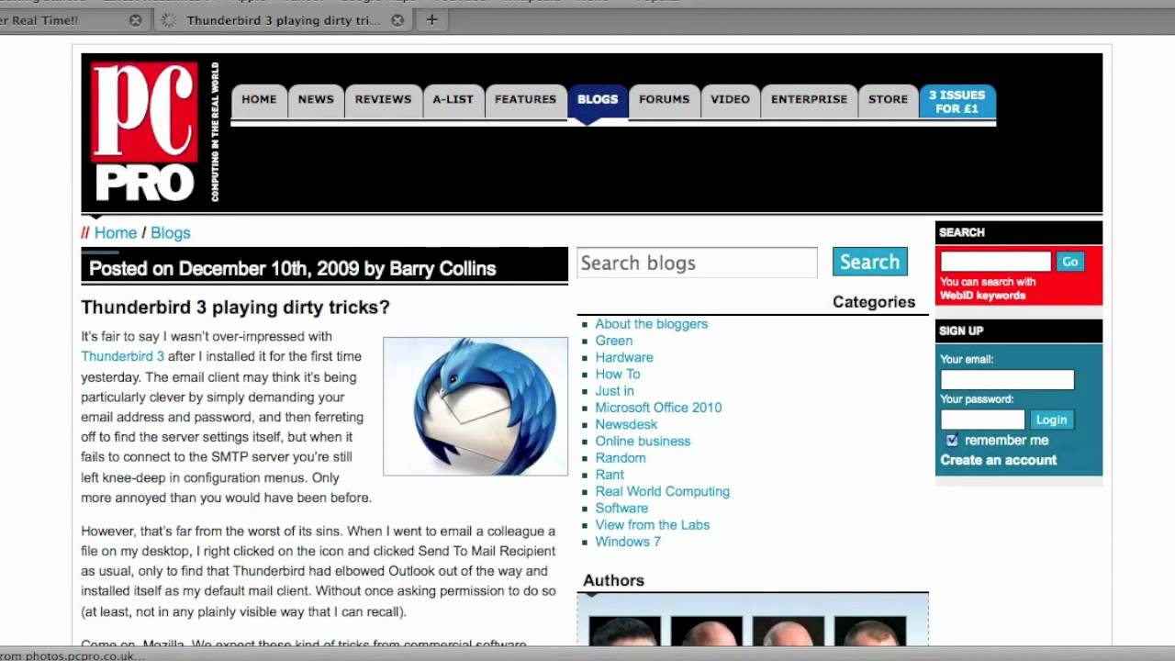This screenshot has height=661, width=1175.
Task: Click the site search field in red box
Action: (x=995, y=262)
